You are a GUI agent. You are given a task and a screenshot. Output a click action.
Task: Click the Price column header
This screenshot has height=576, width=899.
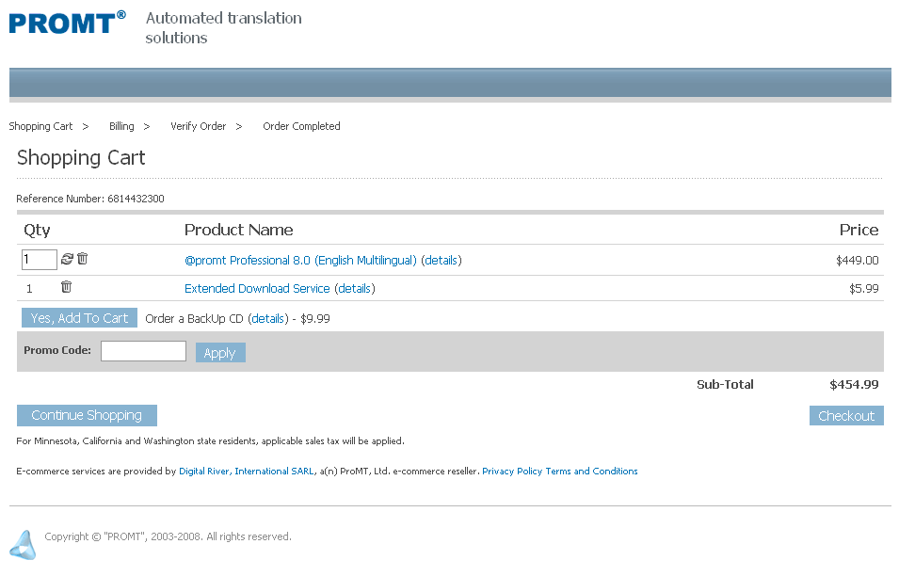coord(859,230)
